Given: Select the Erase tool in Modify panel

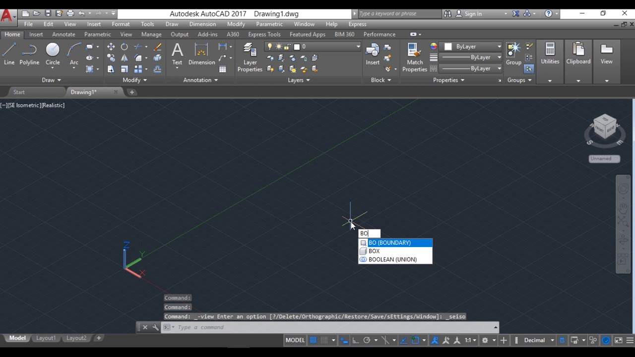Looking at the screenshot, I should 157,47.
